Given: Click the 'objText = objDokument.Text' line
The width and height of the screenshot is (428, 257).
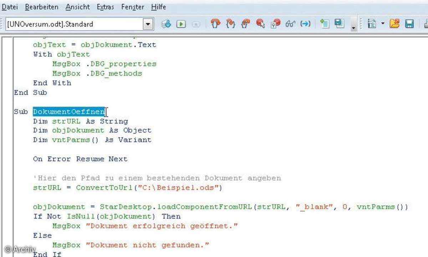Looking at the screenshot, I should pyautogui.click(x=95, y=45).
